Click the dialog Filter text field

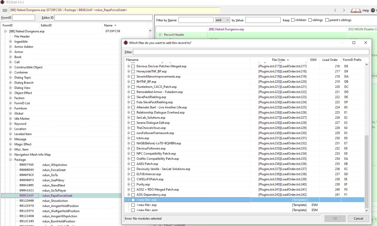point(251,52)
